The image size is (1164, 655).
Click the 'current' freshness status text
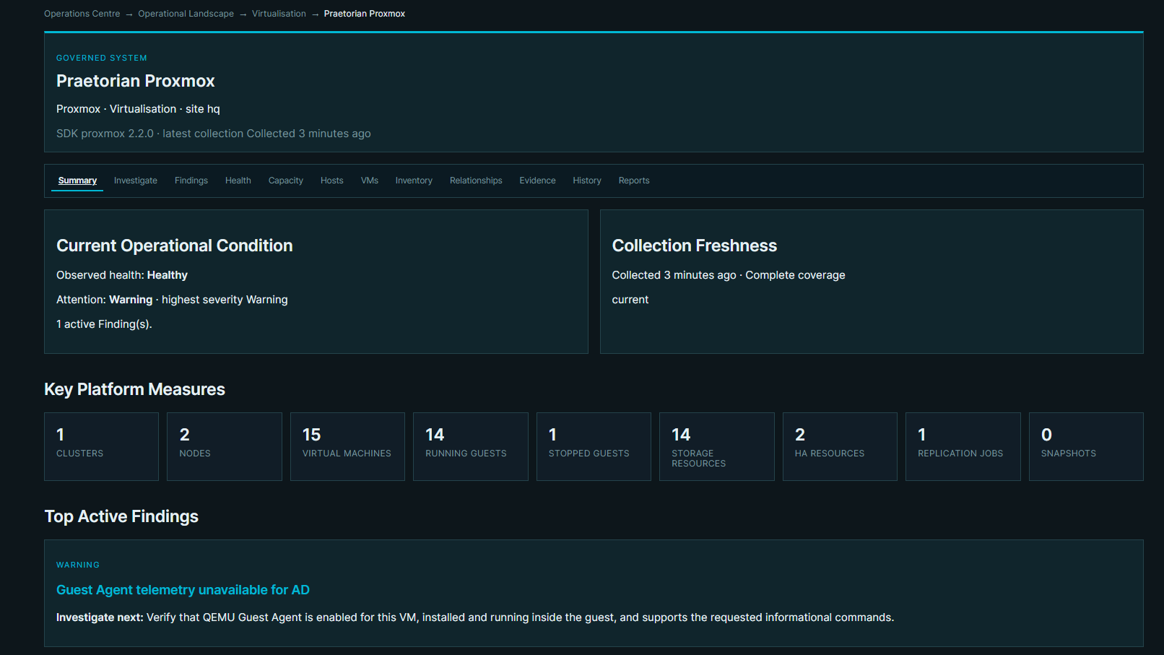tap(630, 300)
